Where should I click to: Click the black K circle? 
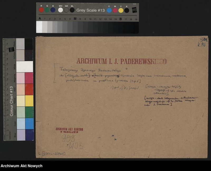[x=127, y=10]
